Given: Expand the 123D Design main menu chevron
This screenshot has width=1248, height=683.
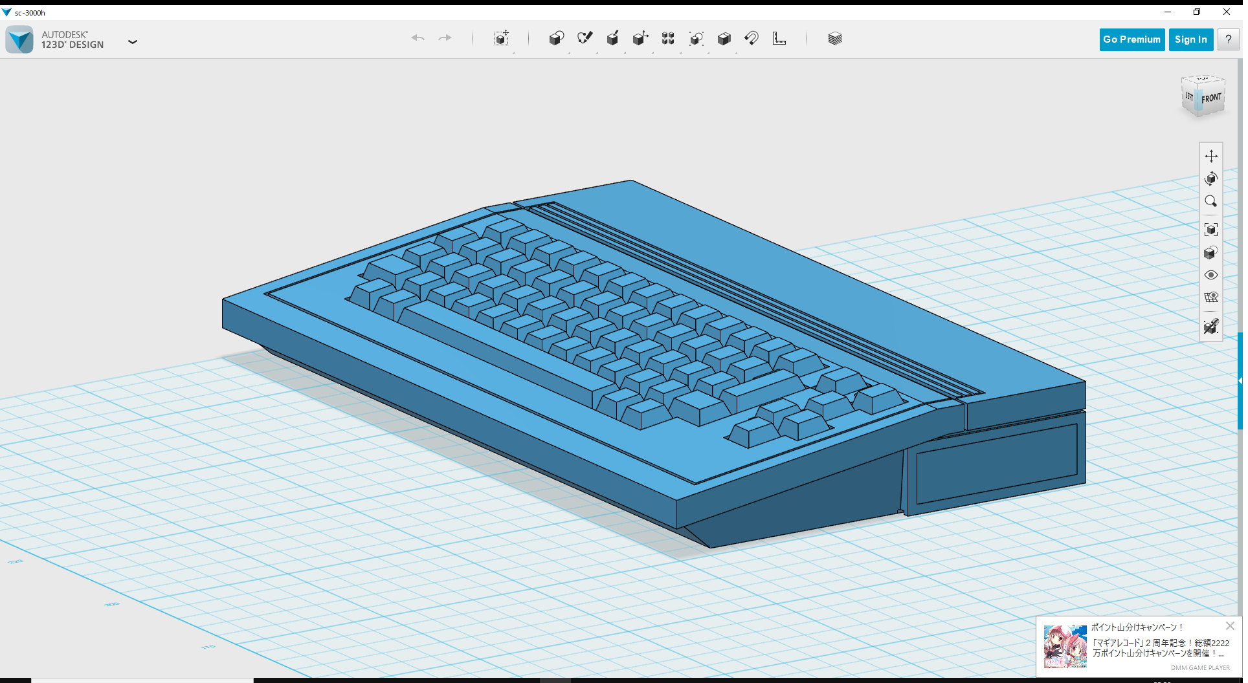Looking at the screenshot, I should click(x=133, y=41).
